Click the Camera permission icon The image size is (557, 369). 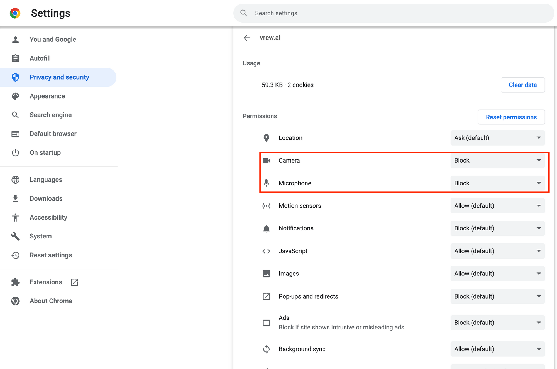[x=267, y=161]
